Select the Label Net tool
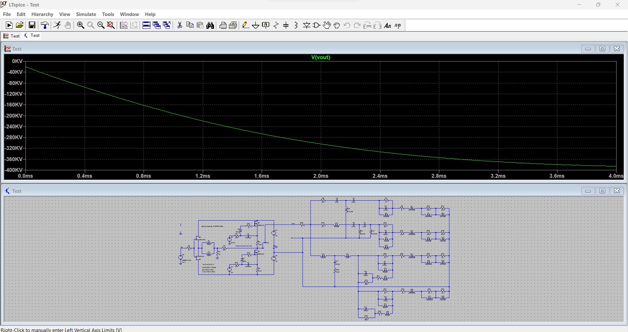 point(266,25)
